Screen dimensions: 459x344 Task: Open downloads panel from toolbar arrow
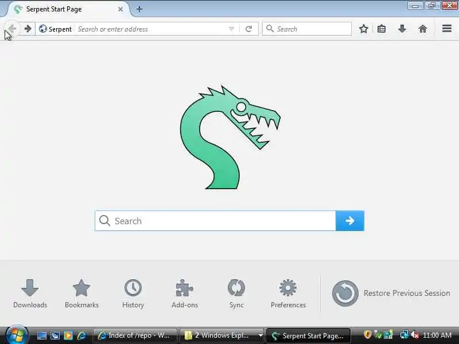click(x=402, y=29)
